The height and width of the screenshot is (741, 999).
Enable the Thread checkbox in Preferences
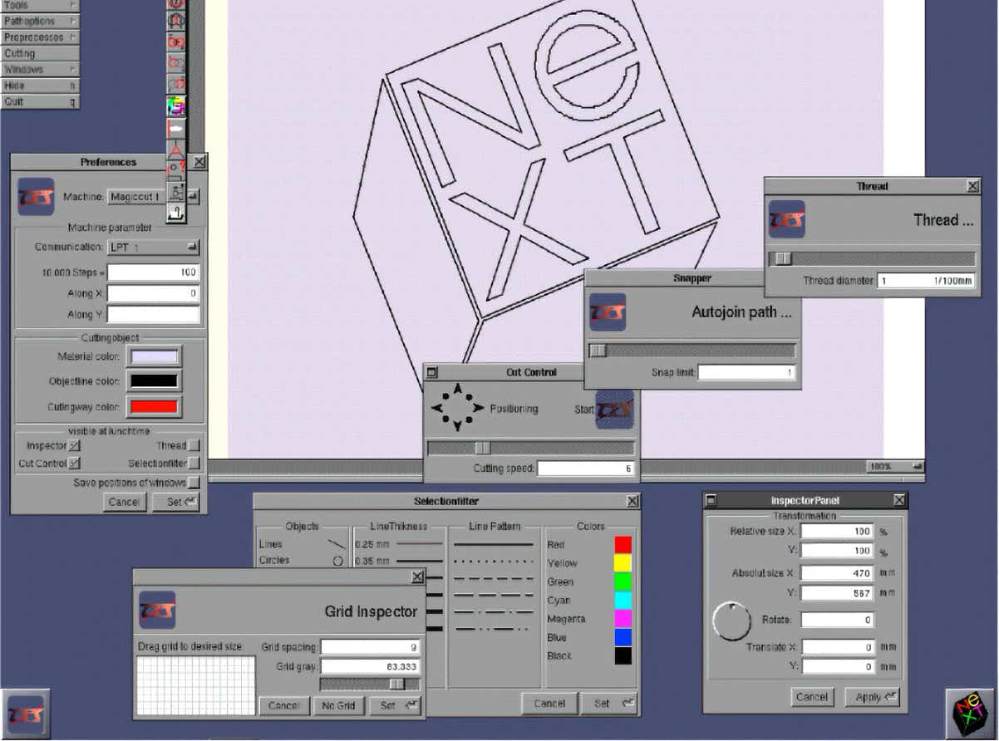point(194,446)
